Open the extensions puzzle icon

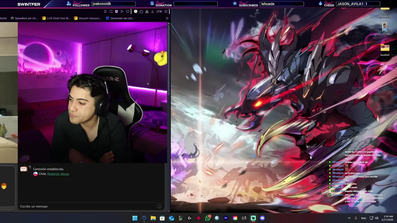(x=141, y=11)
